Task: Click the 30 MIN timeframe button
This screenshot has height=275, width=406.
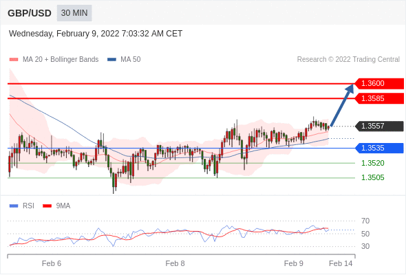Action: (x=74, y=13)
